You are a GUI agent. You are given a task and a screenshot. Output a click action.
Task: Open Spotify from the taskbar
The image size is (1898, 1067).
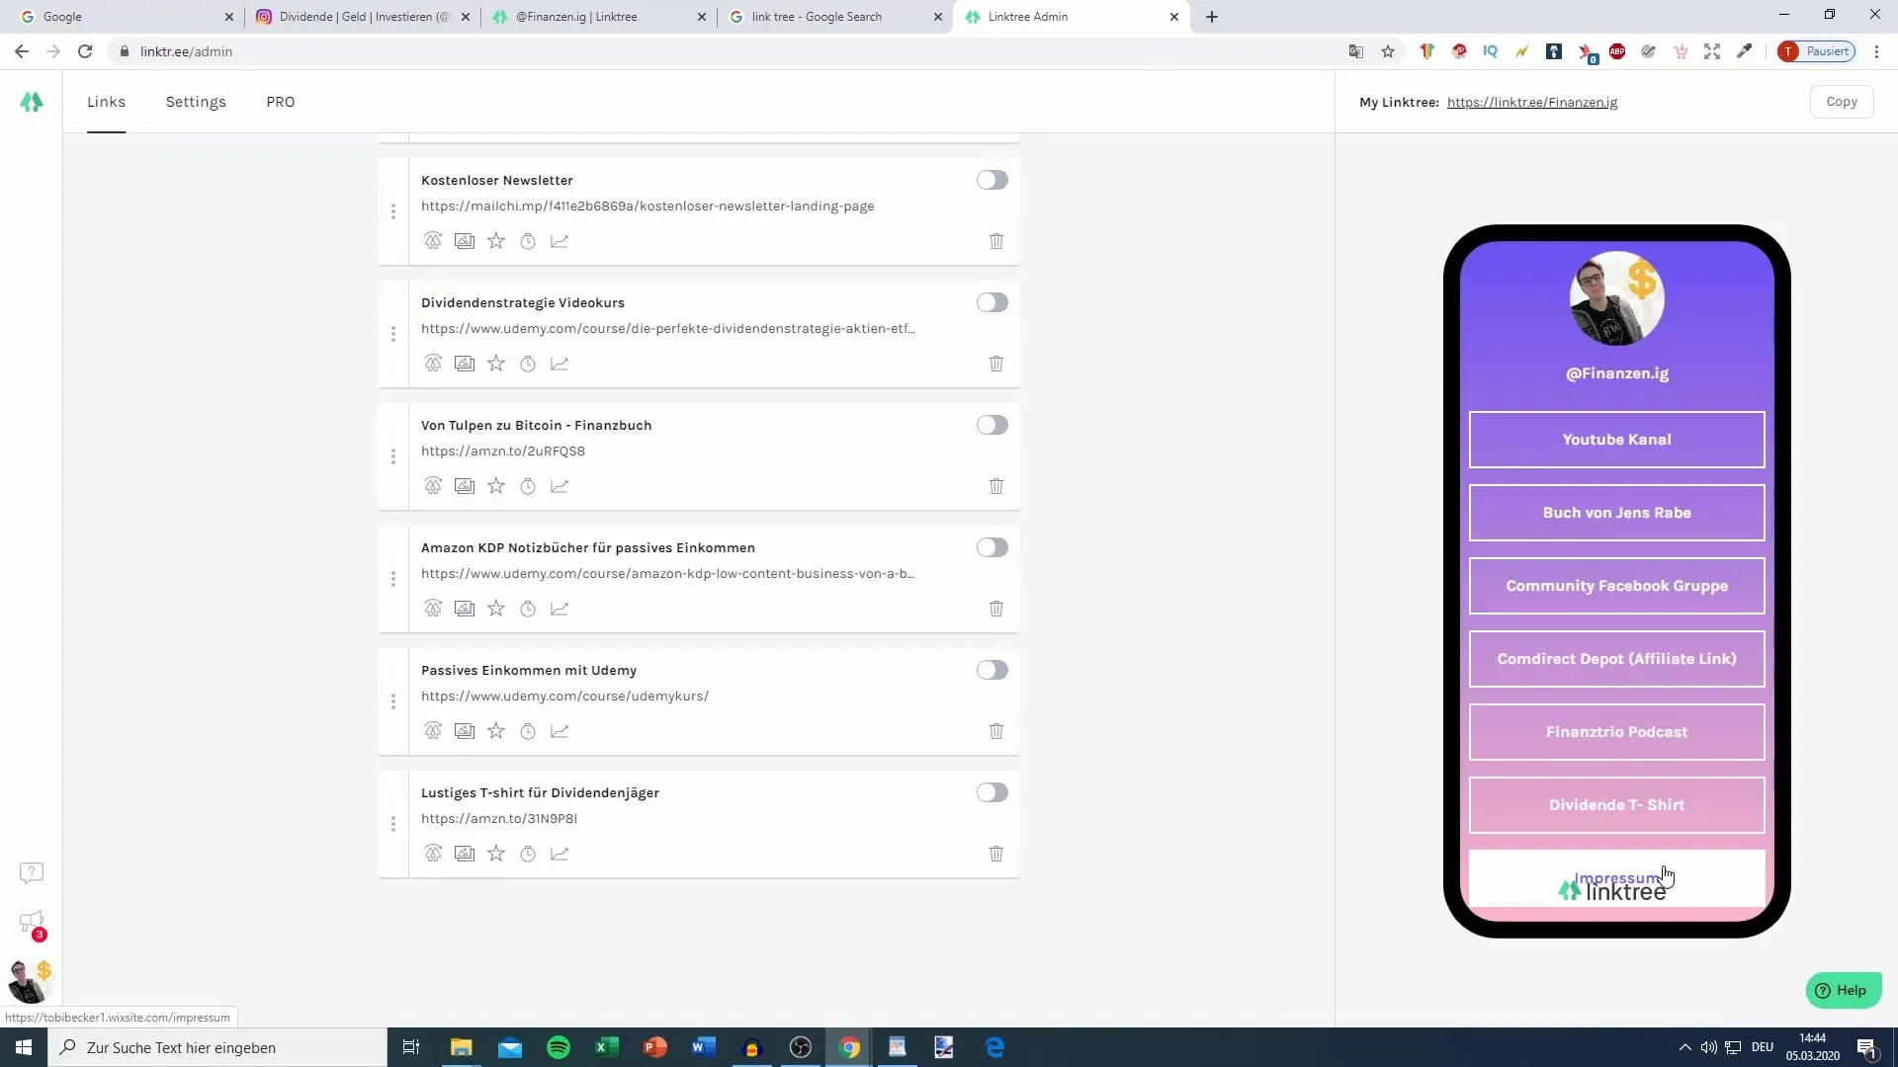tap(559, 1047)
